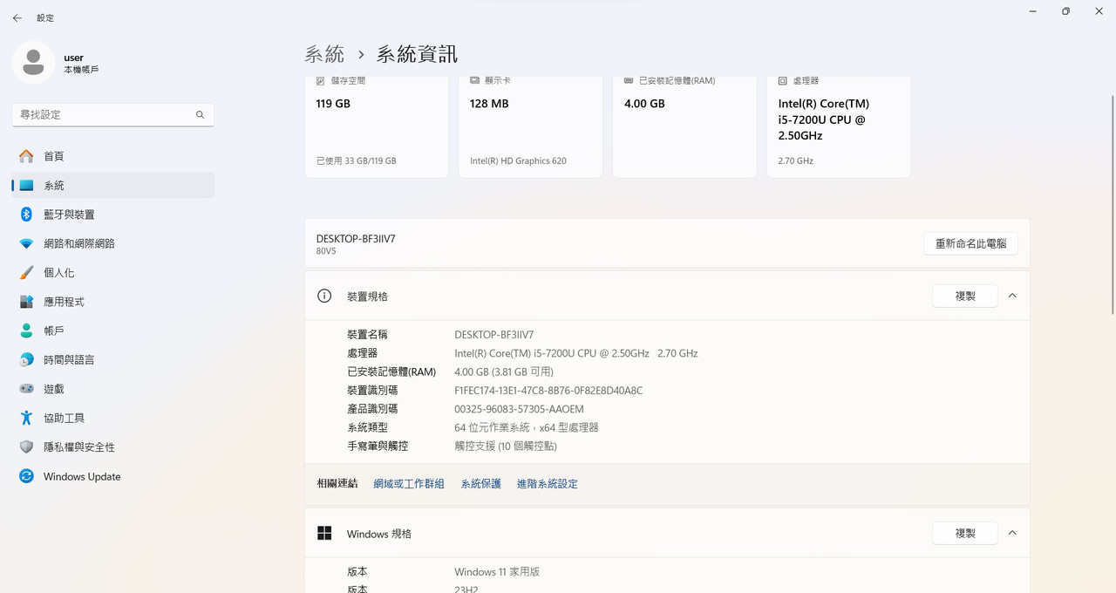
Task: Click the 儲存空間 119 GB card
Action: click(x=377, y=126)
